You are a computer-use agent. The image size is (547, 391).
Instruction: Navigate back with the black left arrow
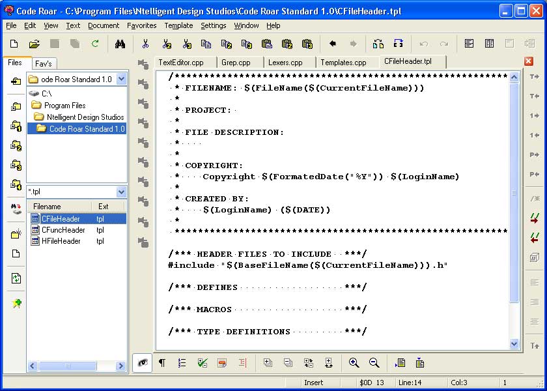333,44
